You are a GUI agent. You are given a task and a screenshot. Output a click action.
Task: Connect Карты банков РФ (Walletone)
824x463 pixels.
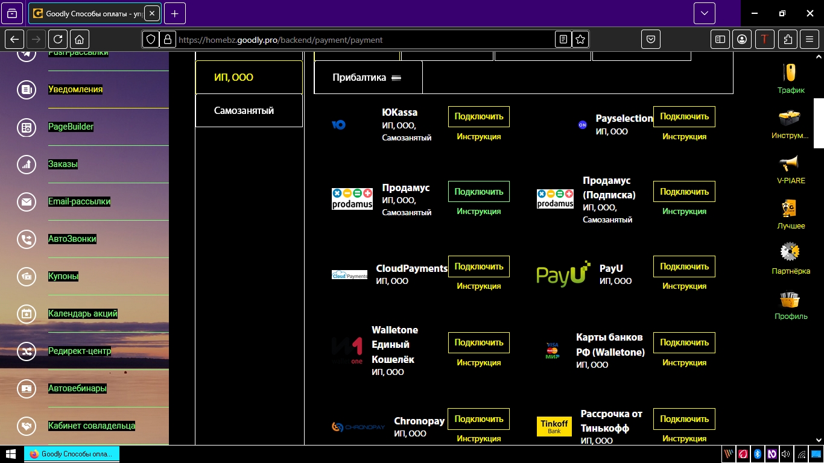pyautogui.click(x=684, y=342)
